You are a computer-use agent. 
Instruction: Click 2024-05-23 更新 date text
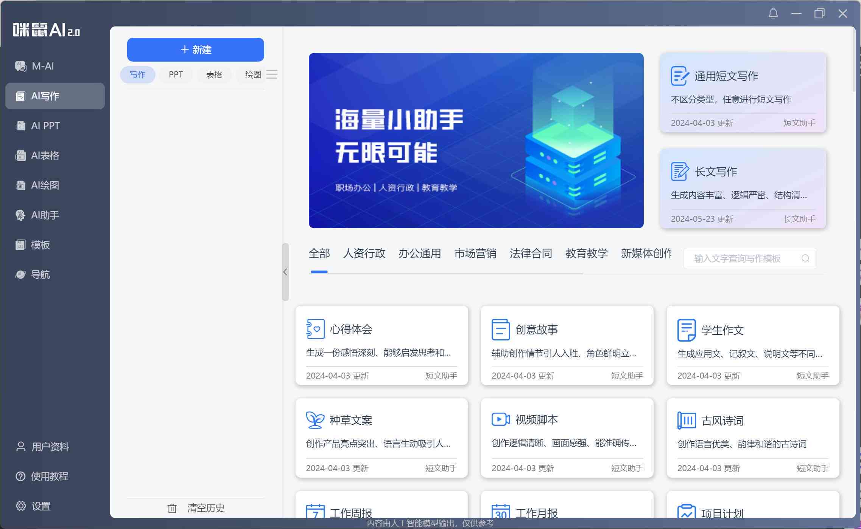(702, 219)
